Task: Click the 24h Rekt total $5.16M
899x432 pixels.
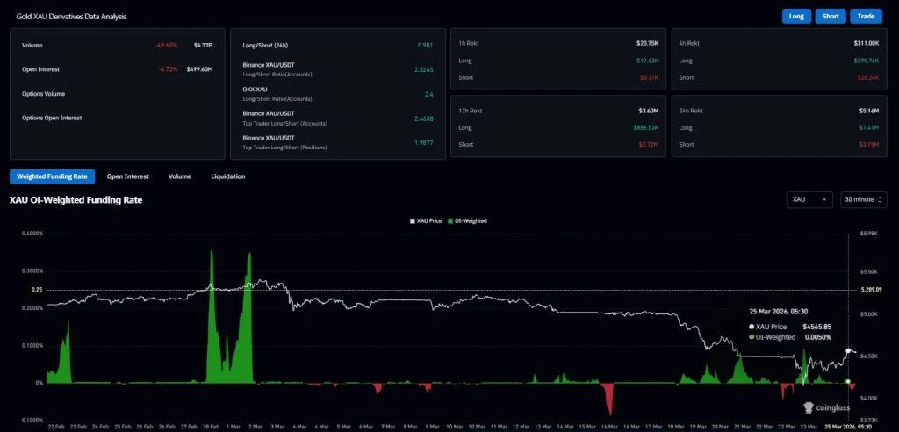Action: coord(869,111)
